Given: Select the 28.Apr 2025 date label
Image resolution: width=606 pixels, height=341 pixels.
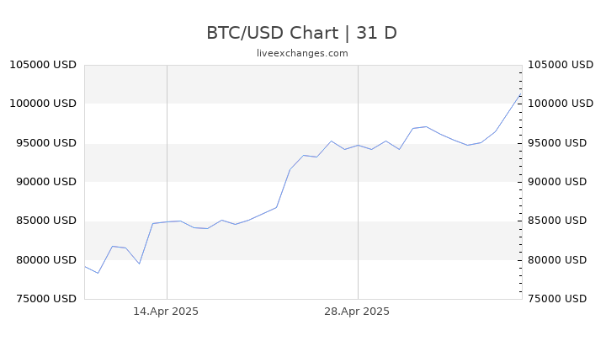Looking at the screenshot, I should click(357, 312).
